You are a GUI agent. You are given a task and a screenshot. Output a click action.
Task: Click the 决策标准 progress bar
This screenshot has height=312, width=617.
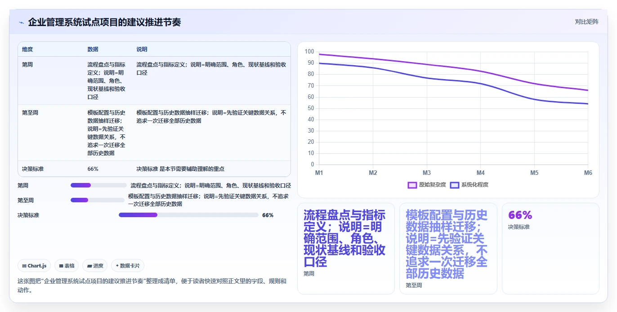click(188, 215)
